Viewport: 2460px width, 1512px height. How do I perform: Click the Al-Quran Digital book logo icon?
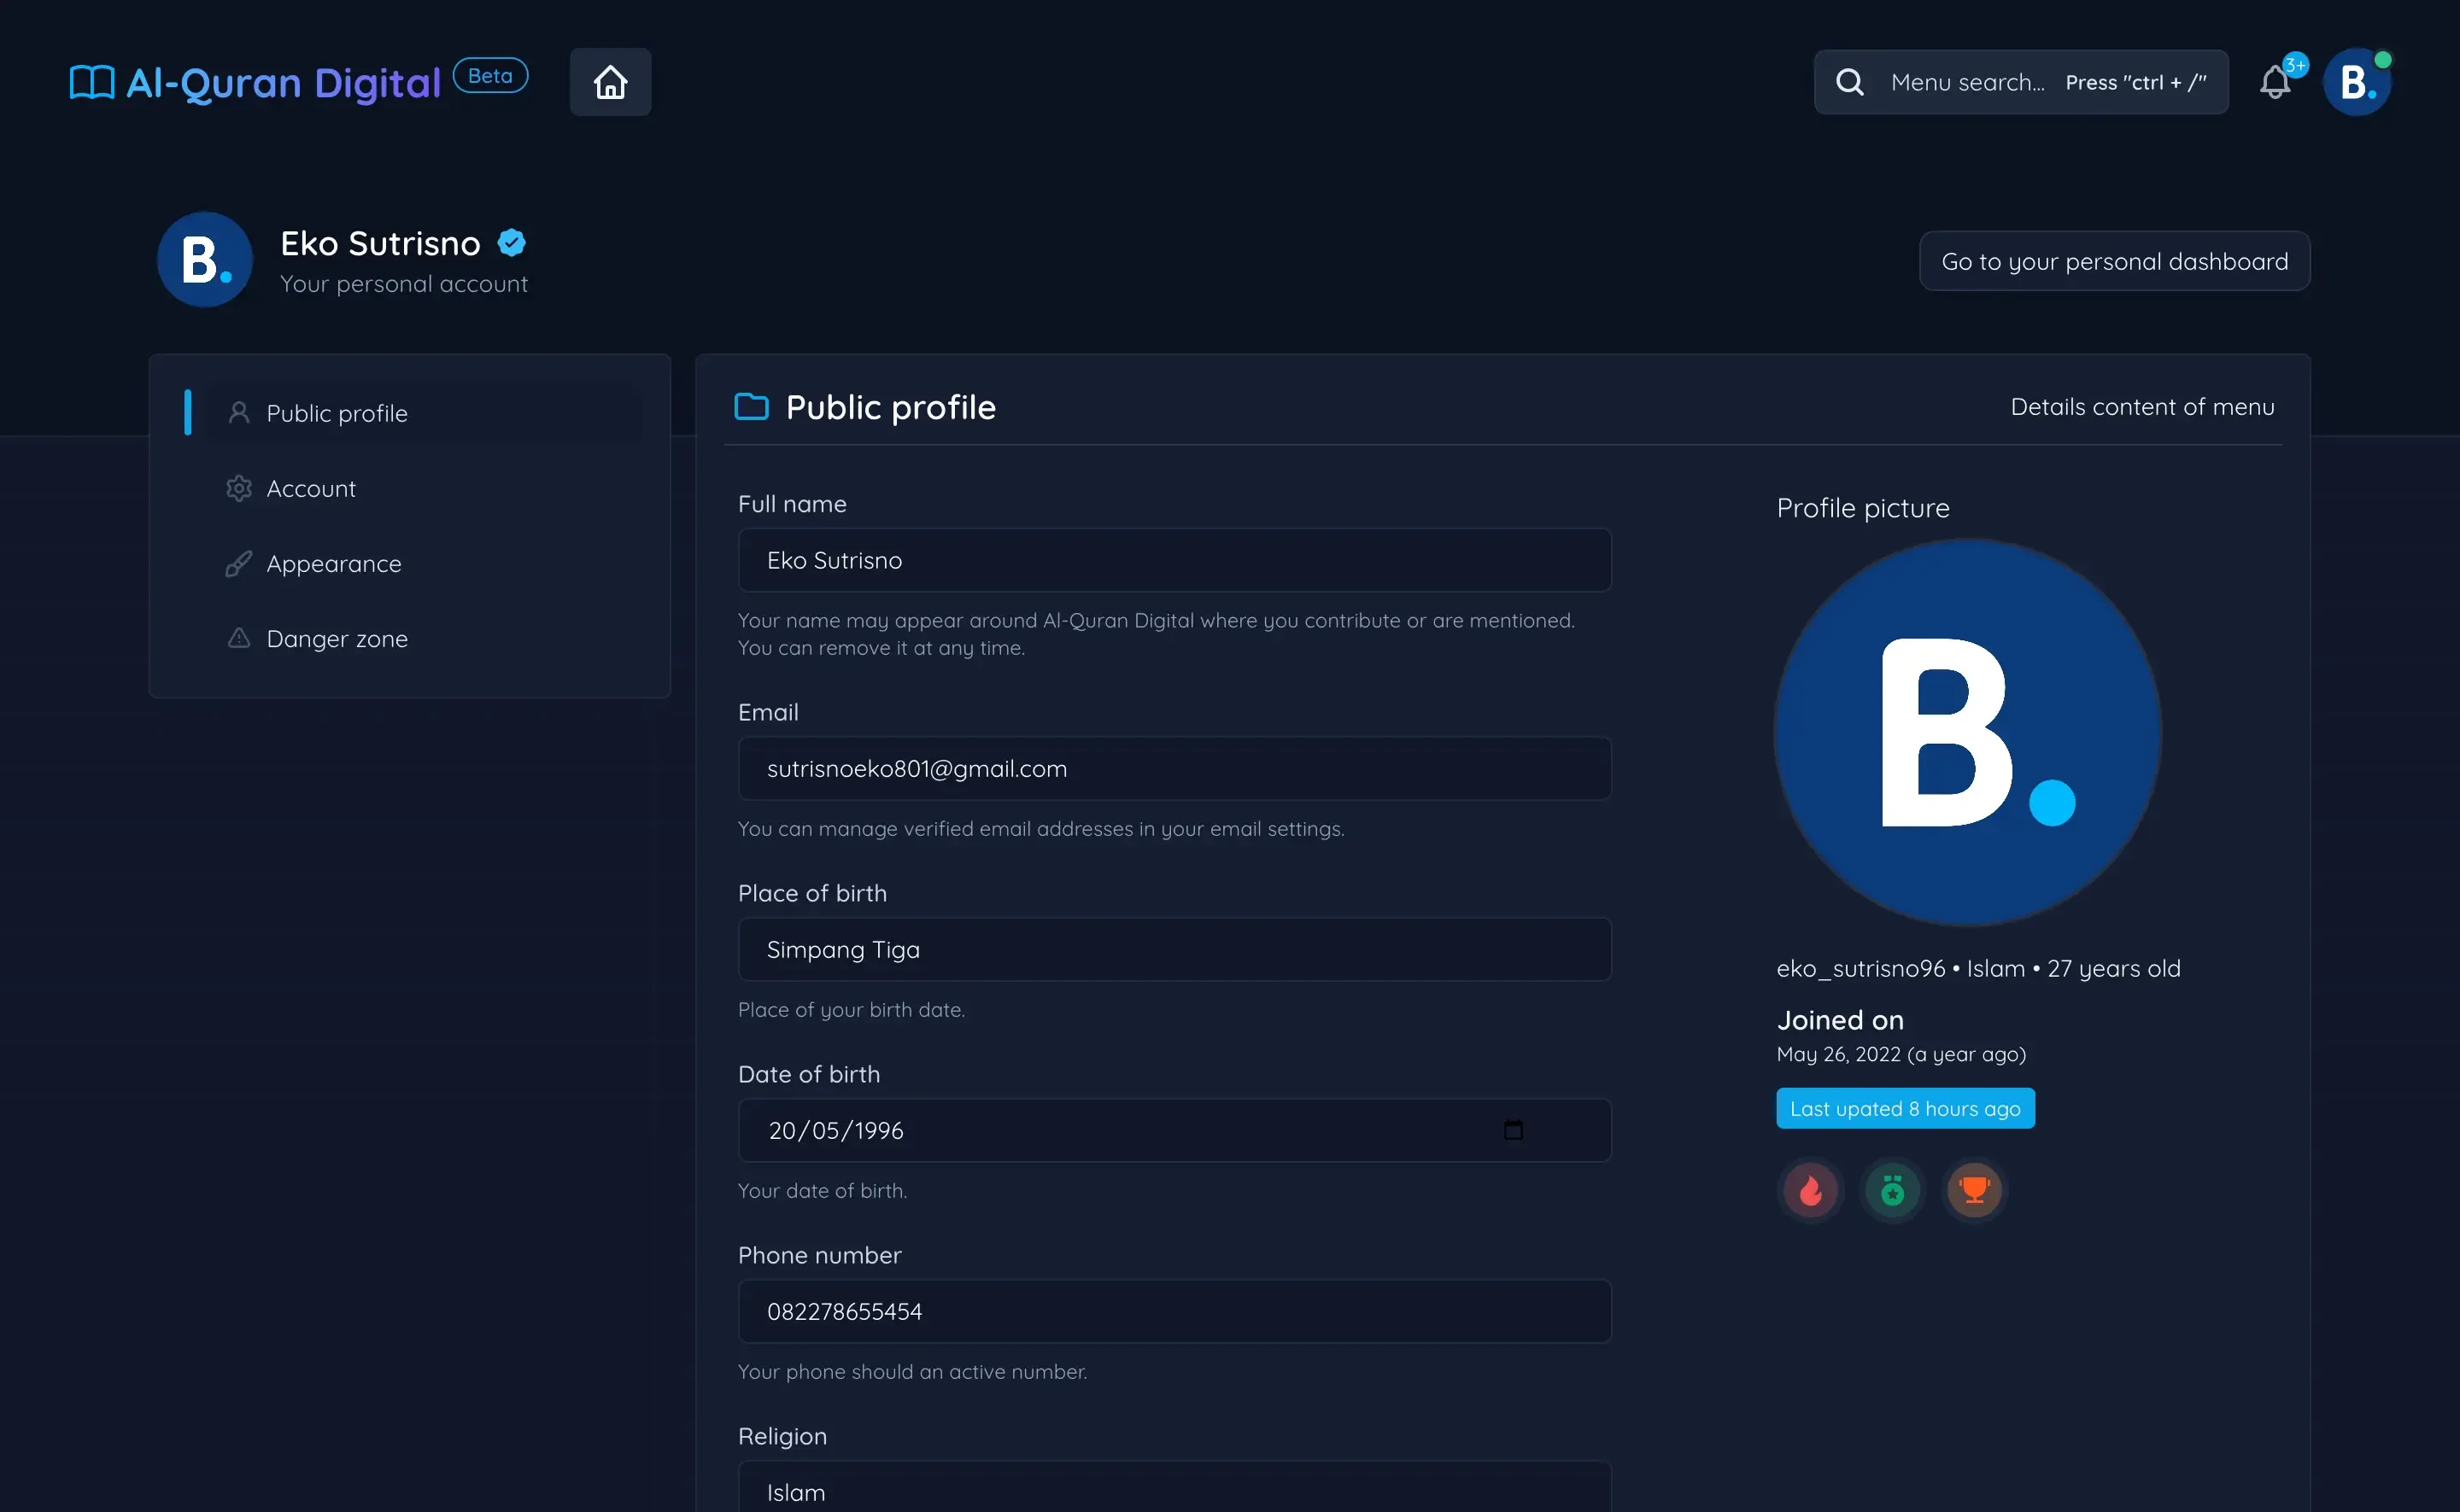90,79
